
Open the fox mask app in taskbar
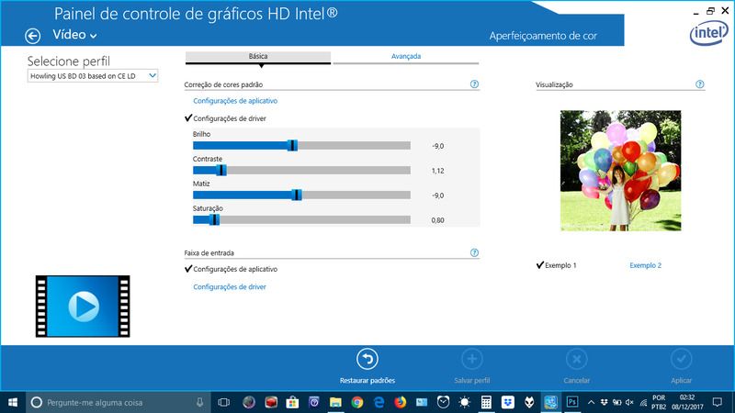529,402
